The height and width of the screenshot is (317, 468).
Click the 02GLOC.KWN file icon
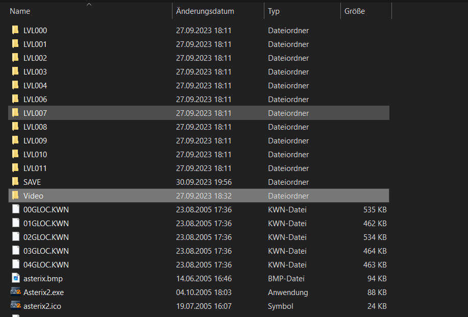(x=16, y=237)
